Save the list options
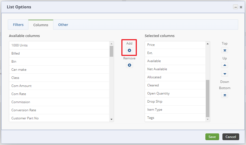 tap(212, 137)
